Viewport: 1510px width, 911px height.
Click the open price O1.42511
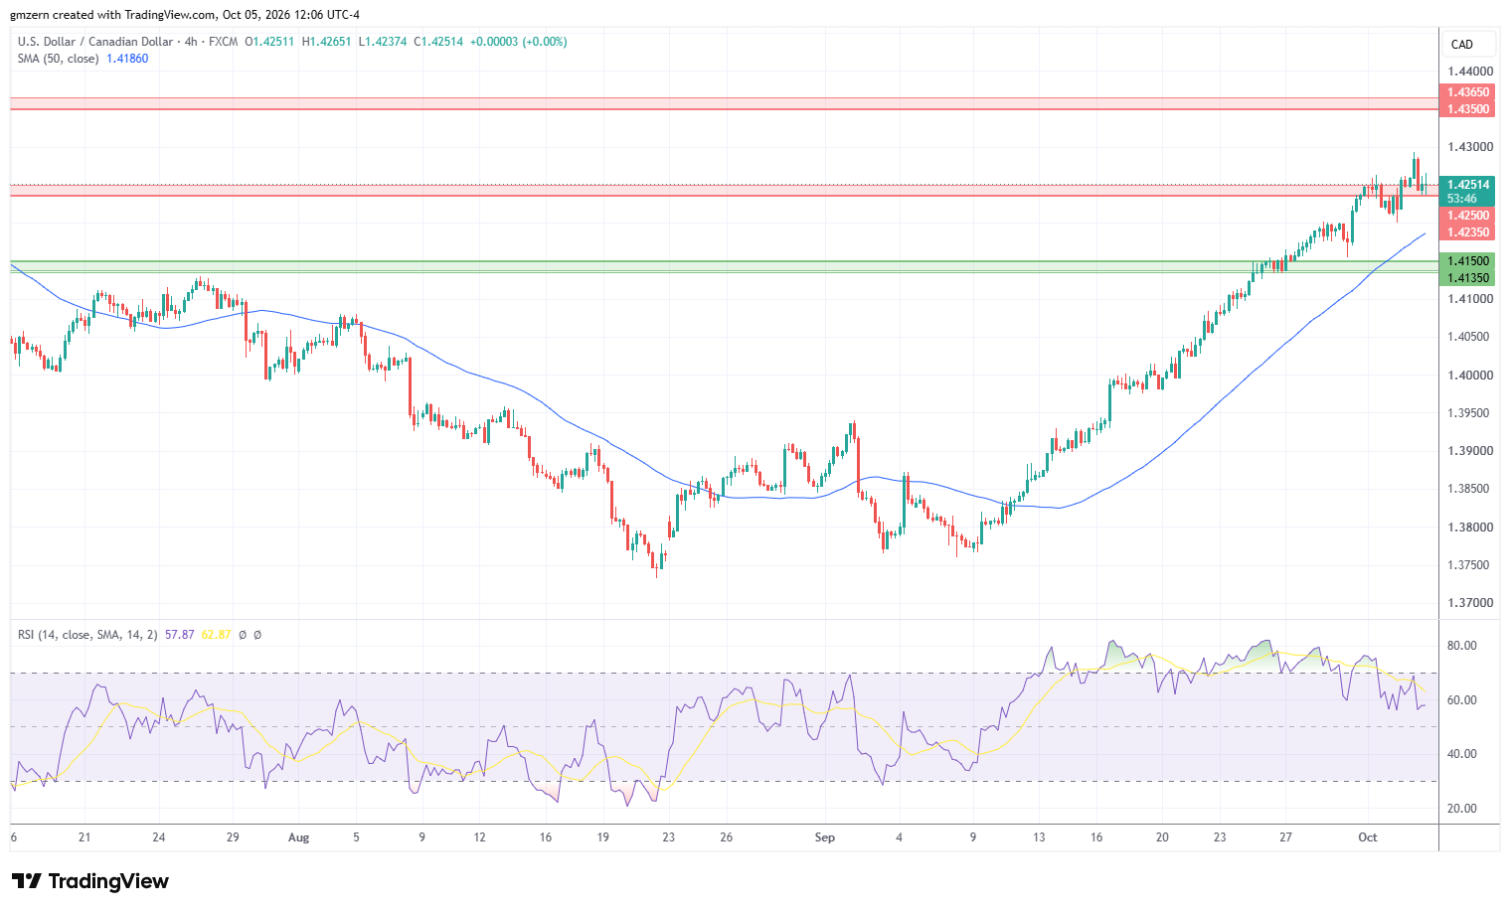point(269,42)
